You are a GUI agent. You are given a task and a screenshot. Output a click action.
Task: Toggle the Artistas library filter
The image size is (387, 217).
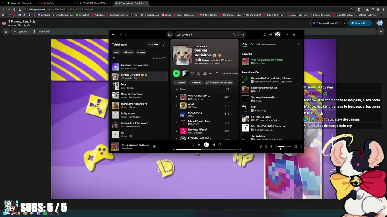pyautogui.click(x=141, y=52)
